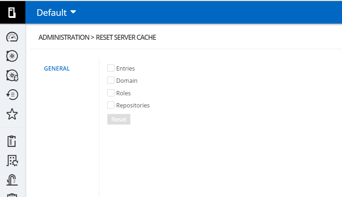Image resolution: width=342 pixels, height=197 pixels.
Task: Enable the Entries checkbox
Action: 111,68
